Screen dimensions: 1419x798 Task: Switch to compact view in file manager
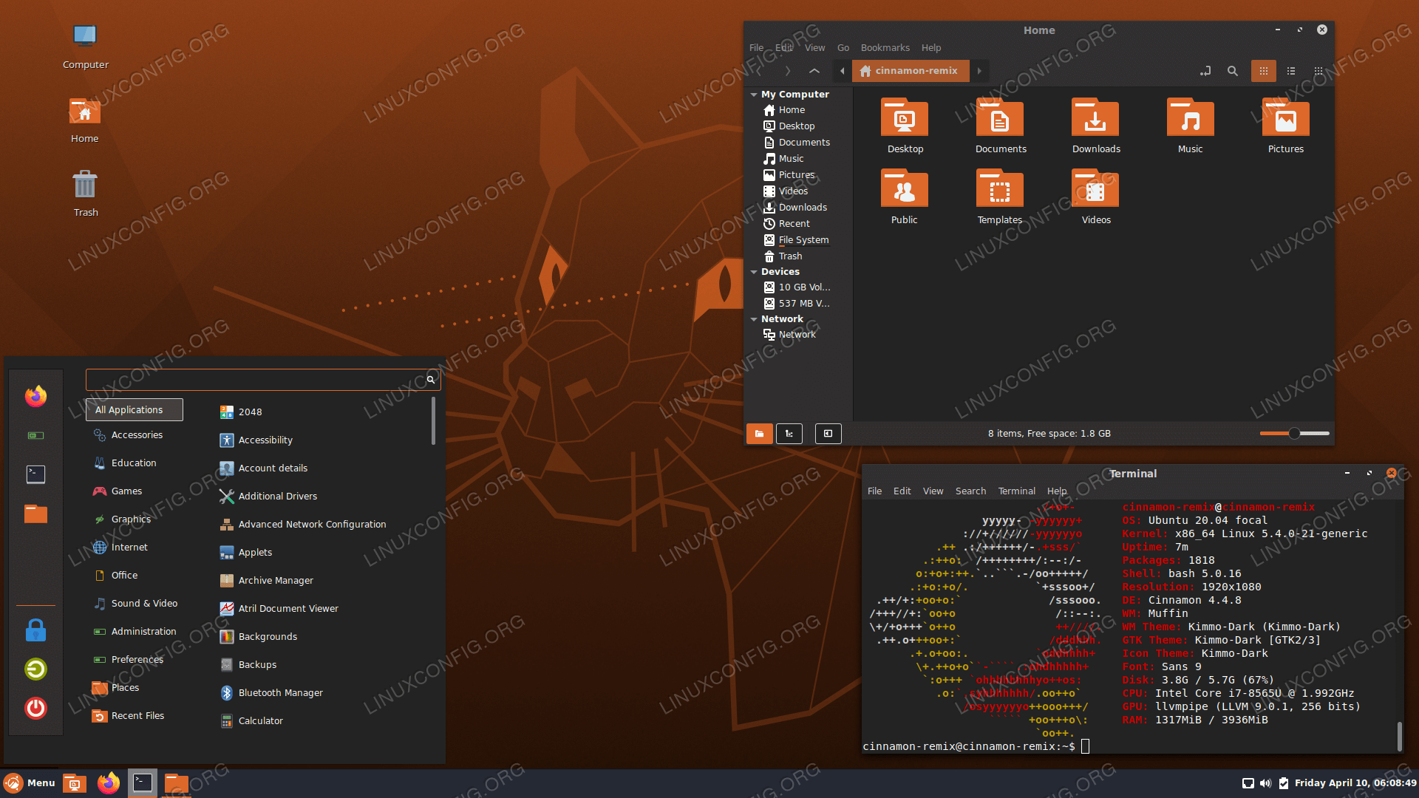point(1318,71)
